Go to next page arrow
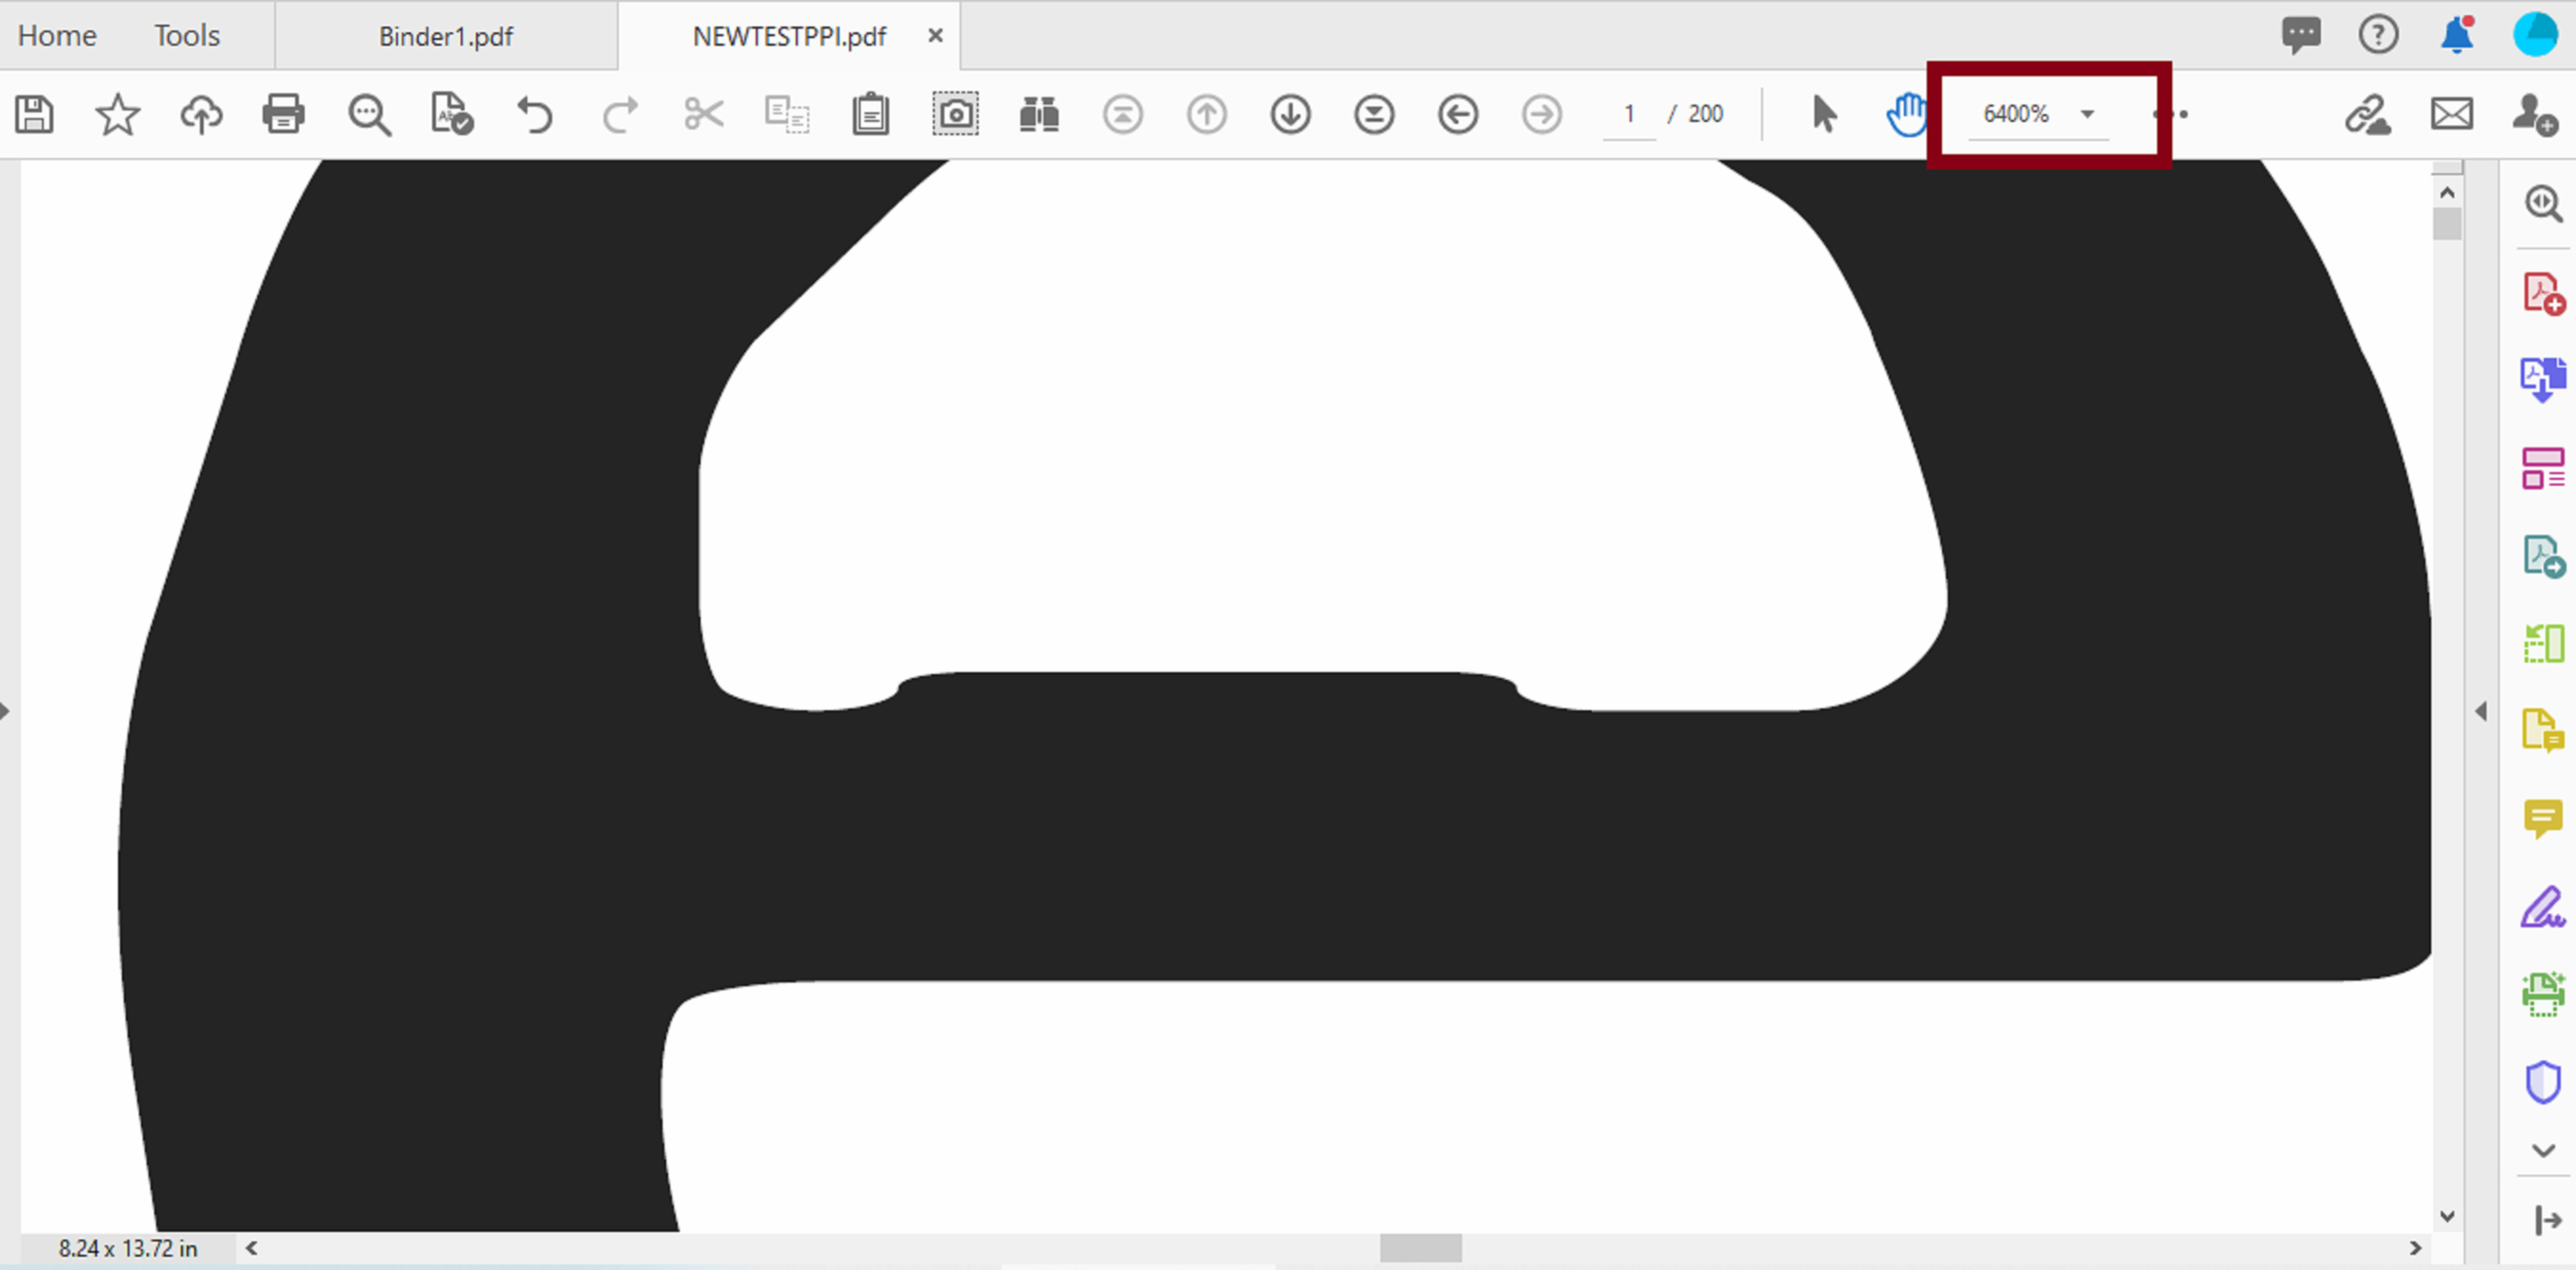Screen dimensions: 2576x1270 tap(1290, 114)
